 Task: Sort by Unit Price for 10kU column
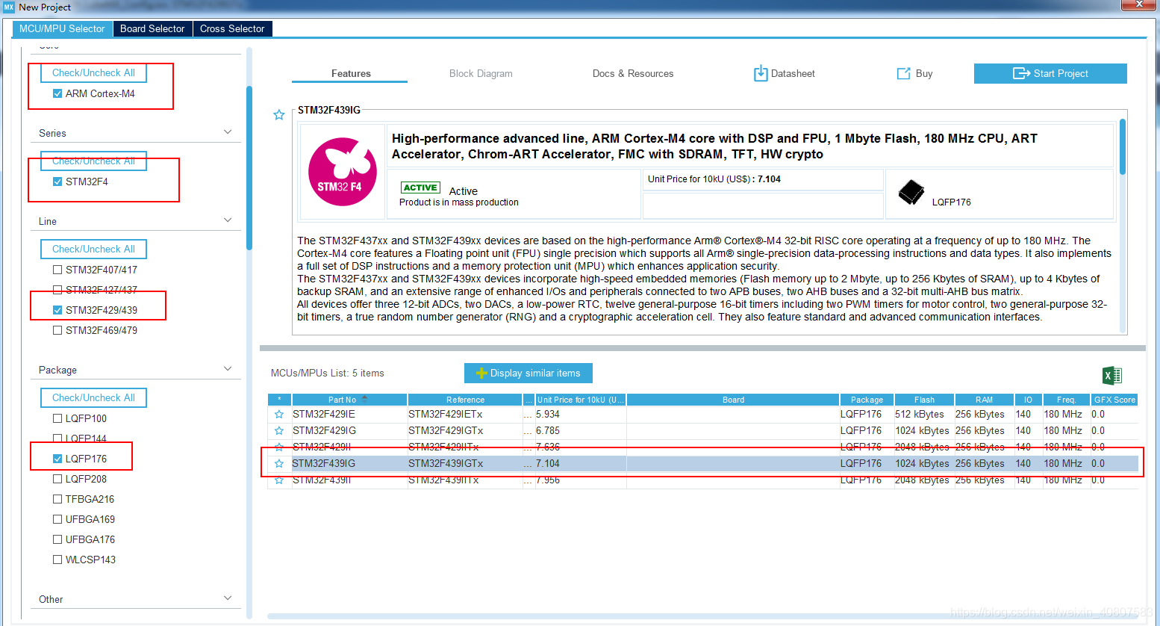coord(581,400)
